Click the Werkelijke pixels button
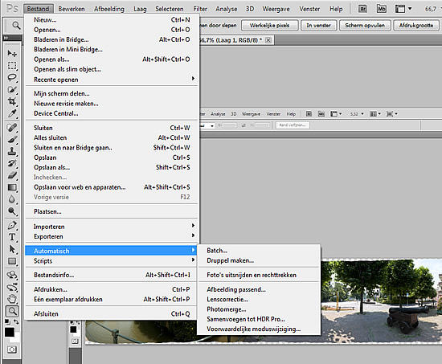 tap(269, 26)
